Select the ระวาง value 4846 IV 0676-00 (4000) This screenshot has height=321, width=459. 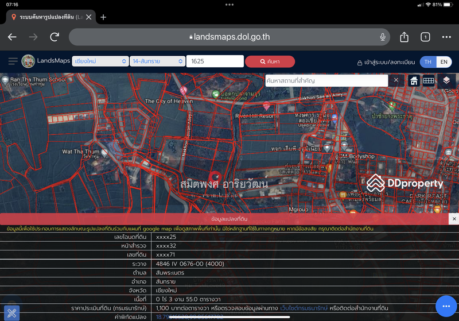click(x=190, y=264)
